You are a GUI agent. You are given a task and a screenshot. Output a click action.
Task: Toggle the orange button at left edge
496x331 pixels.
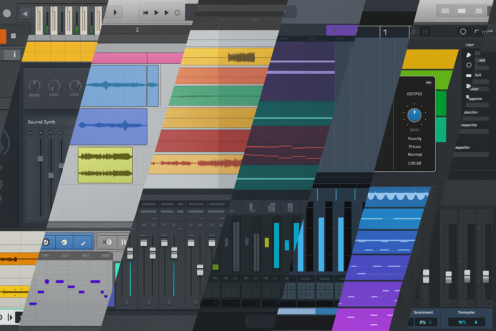tap(3, 36)
